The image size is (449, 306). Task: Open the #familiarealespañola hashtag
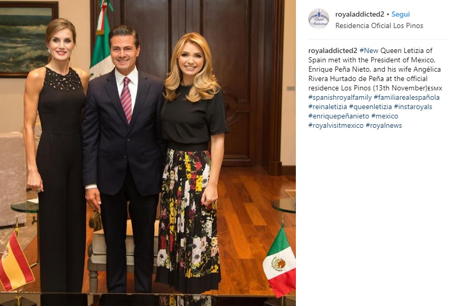tap(406, 98)
